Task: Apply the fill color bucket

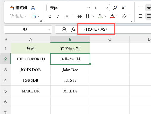Action: 100,16
